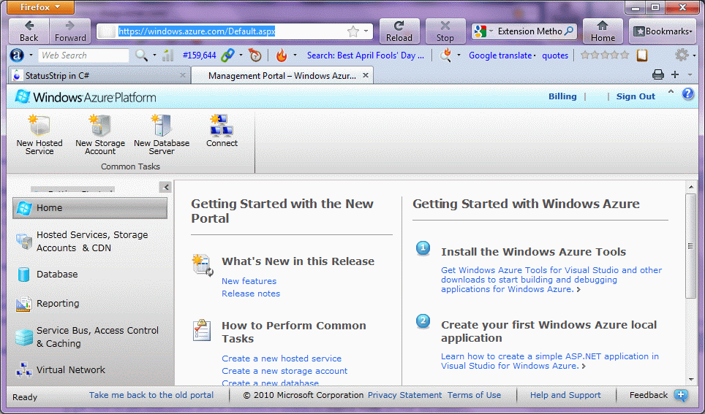This screenshot has height=414, width=705.
Task: Open a new tab with plus icon
Action: coord(675,74)
